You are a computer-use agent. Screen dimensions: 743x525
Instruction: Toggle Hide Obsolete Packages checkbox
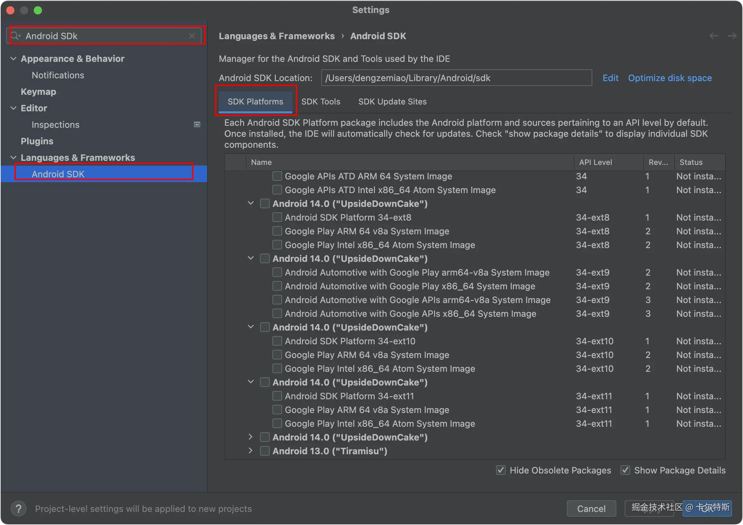point(501,470)
